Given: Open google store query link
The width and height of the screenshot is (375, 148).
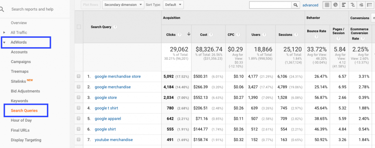Looking at the screenshot, I should coord(106,97).
